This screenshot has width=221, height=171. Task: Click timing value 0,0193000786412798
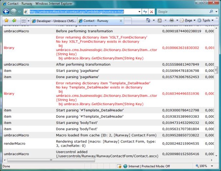click(x=181, y=110)
